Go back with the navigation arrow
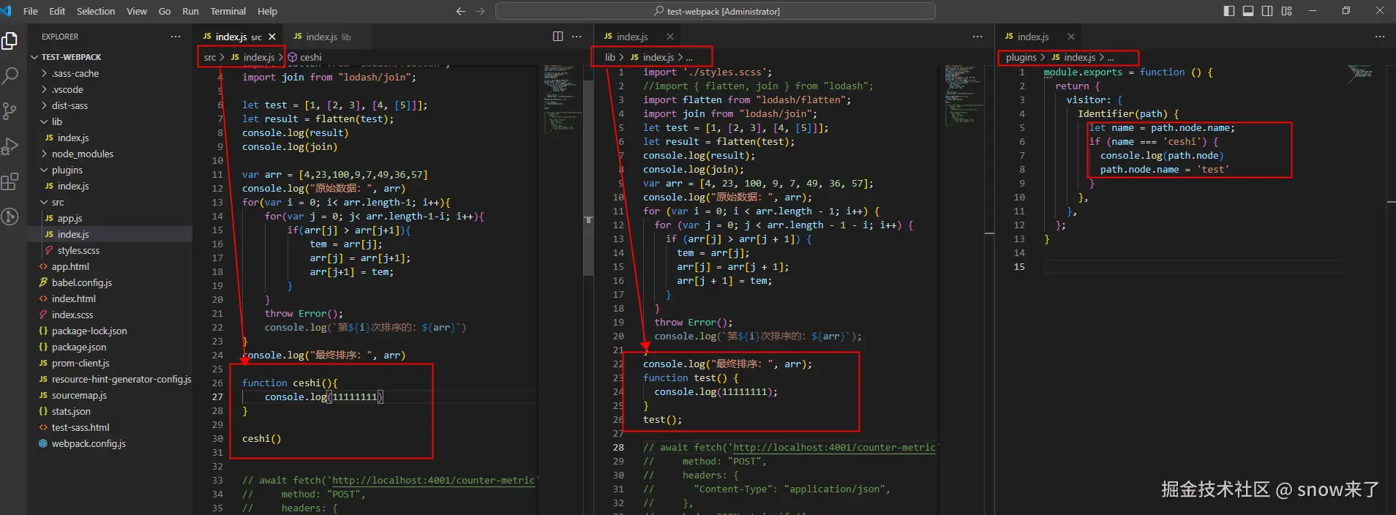The image size is (1396, 515). point(460,11)
